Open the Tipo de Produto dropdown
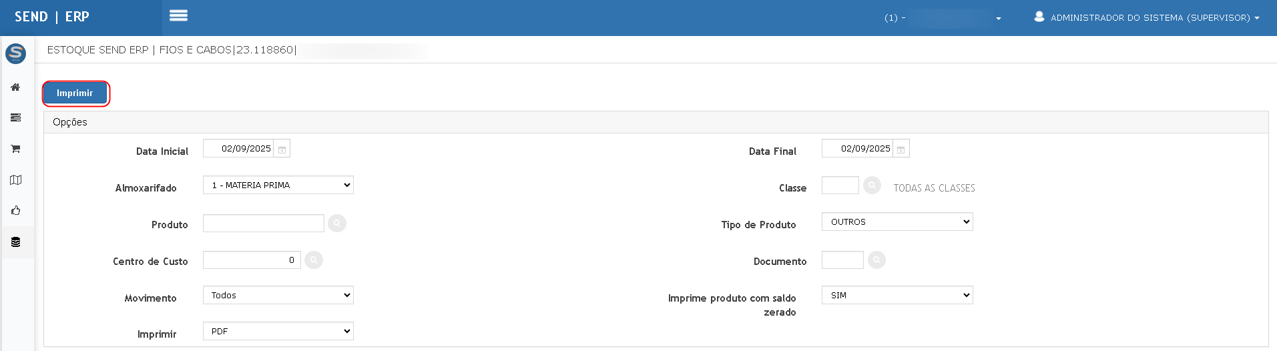The image size is (1277, 351). [897, 222]
